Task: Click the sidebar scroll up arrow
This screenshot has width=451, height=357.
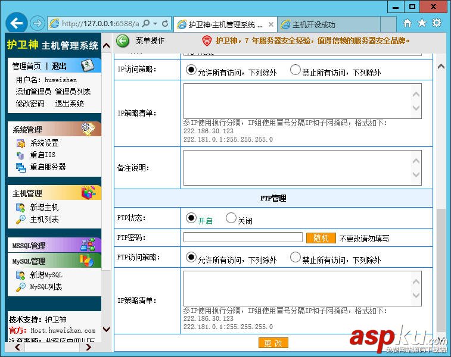Action: tap(107, 46)
